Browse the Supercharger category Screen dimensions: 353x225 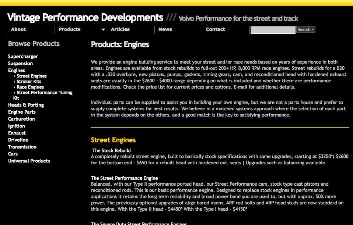(23, 57)
